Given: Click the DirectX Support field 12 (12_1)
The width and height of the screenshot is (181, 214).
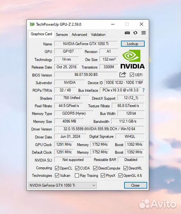Looking at the screenshot, I should [131, 98].
